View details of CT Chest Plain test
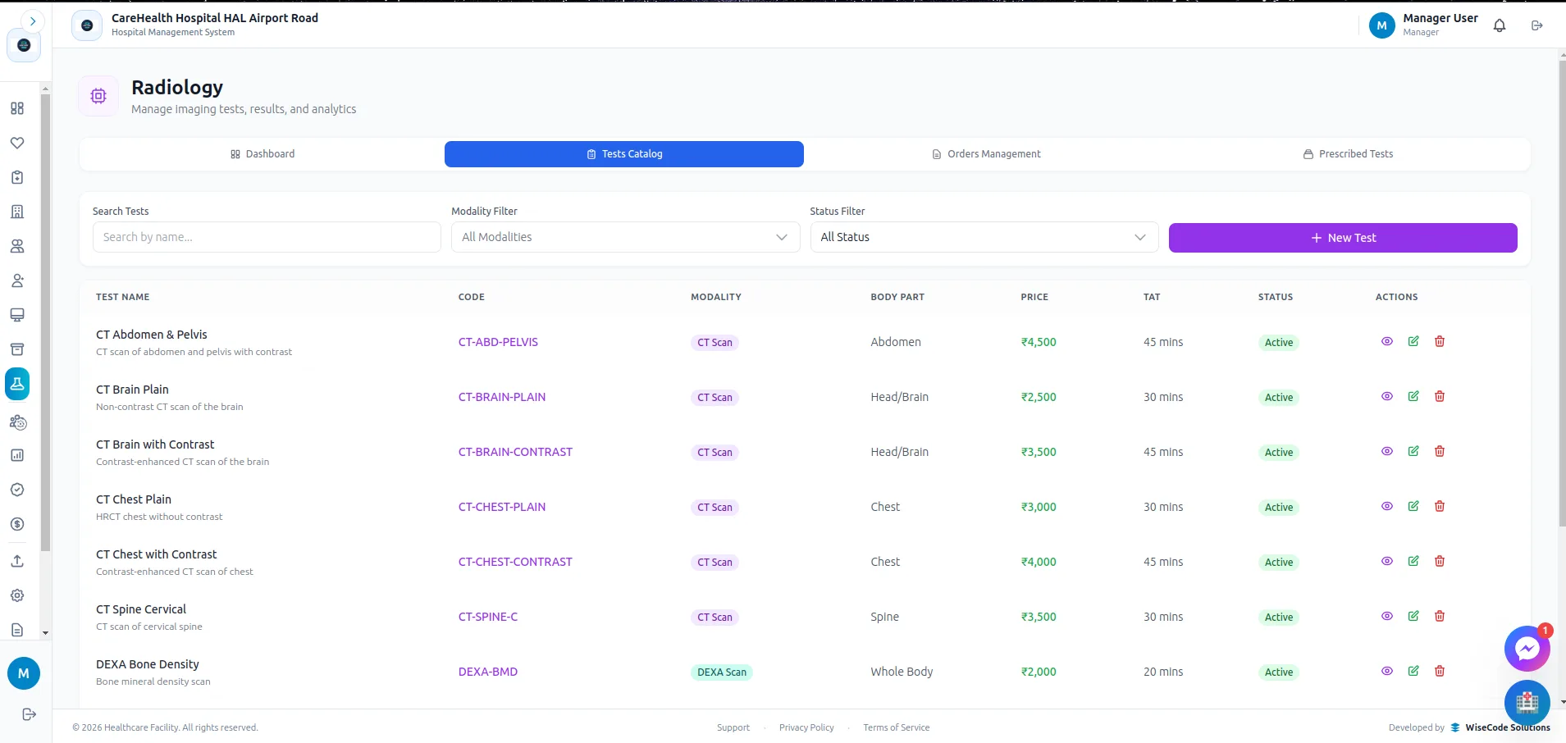Screen dimensions: 1566x743 point(1387,506)
